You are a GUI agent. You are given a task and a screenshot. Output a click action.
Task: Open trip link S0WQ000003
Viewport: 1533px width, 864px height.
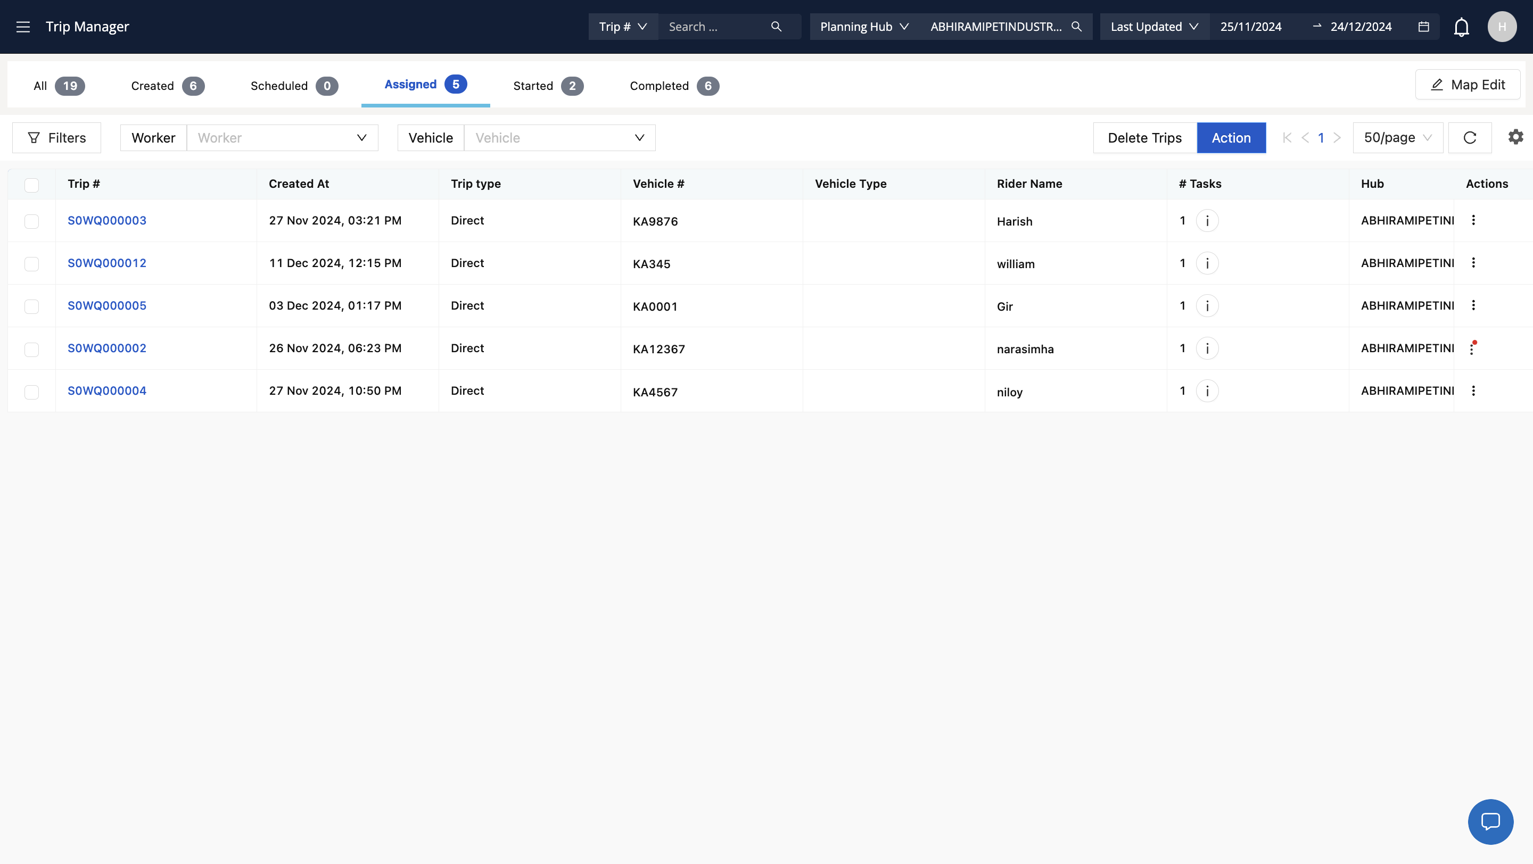(107, 221)
